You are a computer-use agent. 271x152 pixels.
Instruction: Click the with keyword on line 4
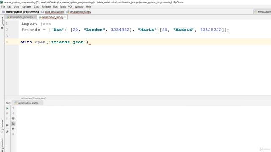coord(27,42)
